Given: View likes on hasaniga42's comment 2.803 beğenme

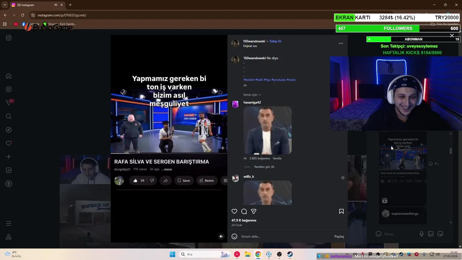Looking at the screenshot, I should coord(260,159).
